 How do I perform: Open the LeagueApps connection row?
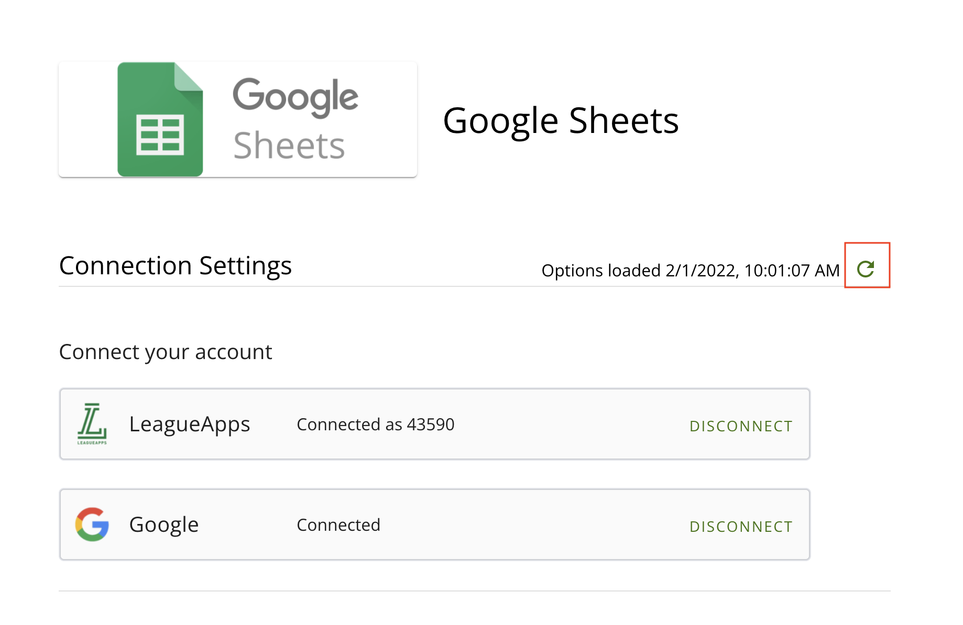(x=434, y=424)
